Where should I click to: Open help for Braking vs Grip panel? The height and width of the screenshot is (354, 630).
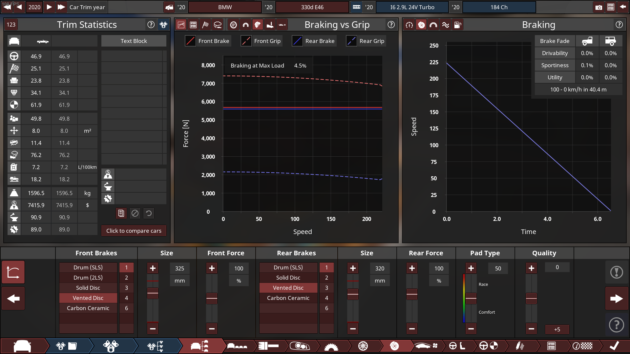[x=391, y=25]
